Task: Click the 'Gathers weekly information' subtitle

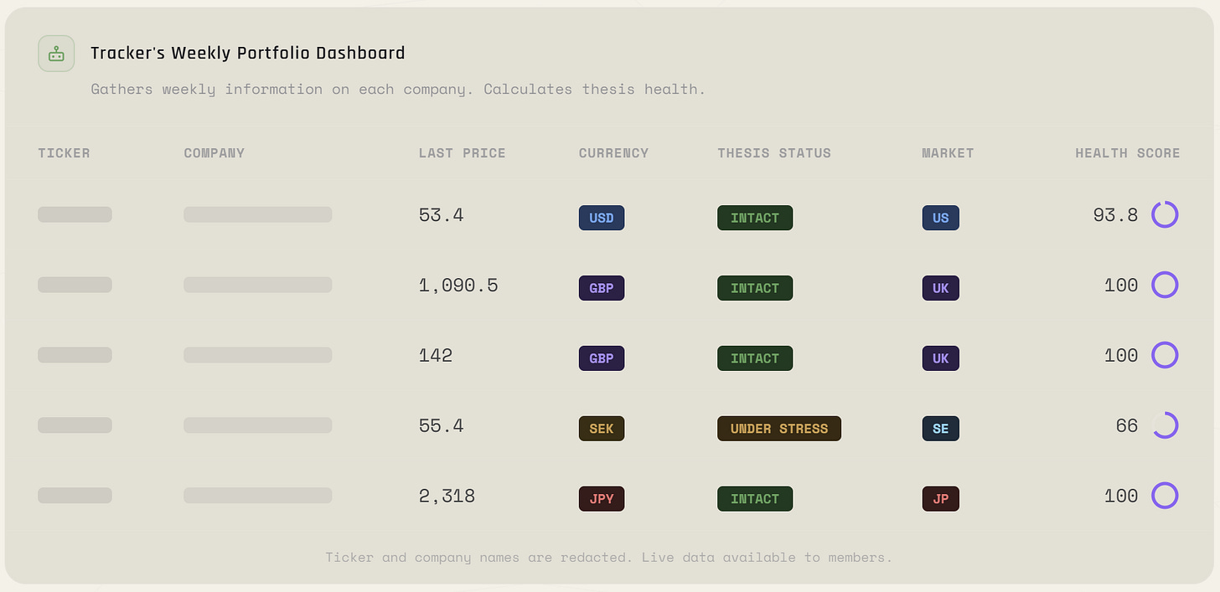Action: tap(398, 90)
